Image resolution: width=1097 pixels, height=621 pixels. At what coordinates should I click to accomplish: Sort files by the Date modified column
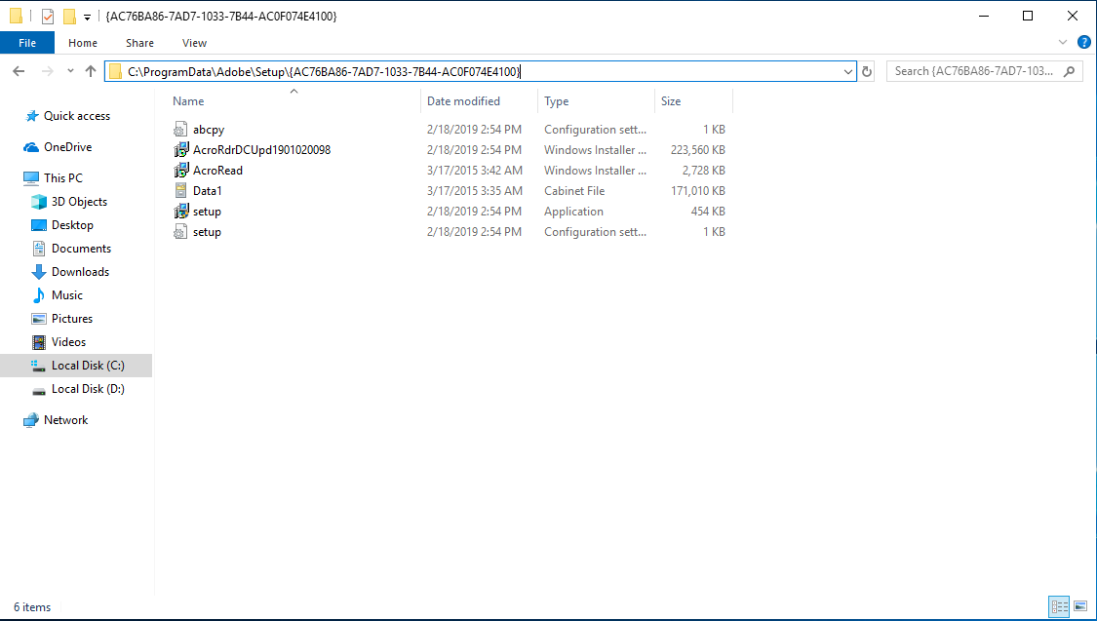[463, 100]
